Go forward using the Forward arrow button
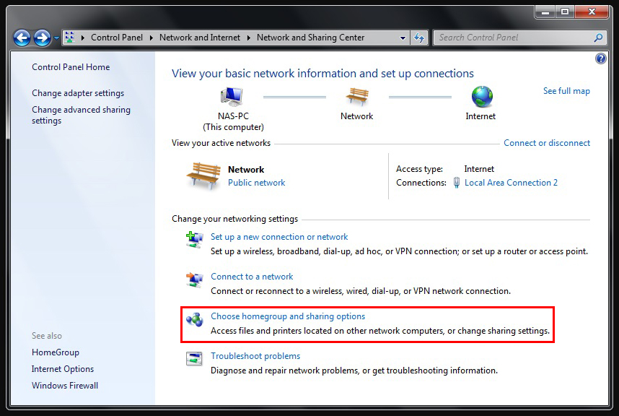The height and width of the screenshot is (416, 619). pos(42,38)
